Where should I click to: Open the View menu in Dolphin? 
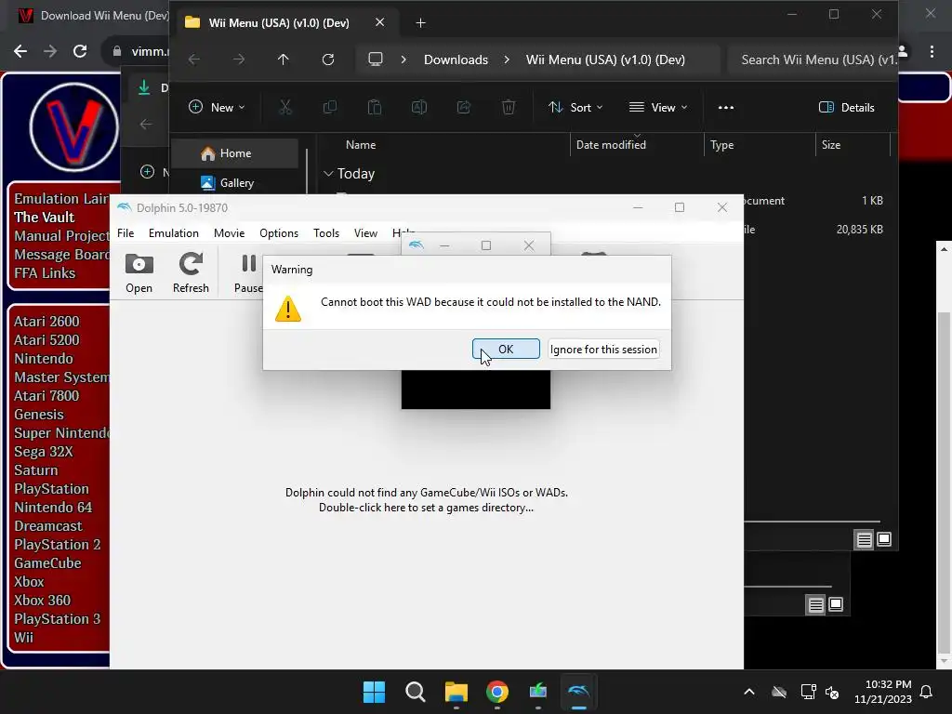(365, 233)
